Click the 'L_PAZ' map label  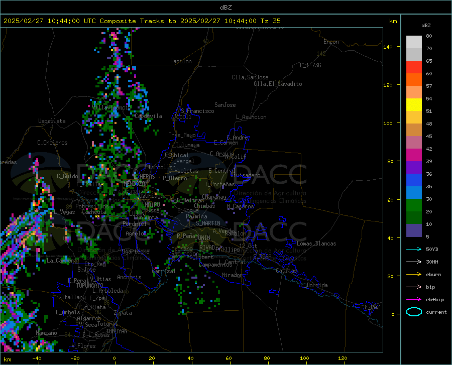[372, 307]
